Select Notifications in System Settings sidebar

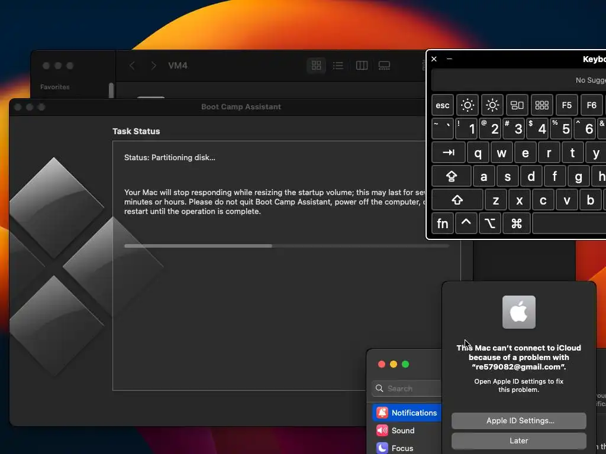(407, 412)
